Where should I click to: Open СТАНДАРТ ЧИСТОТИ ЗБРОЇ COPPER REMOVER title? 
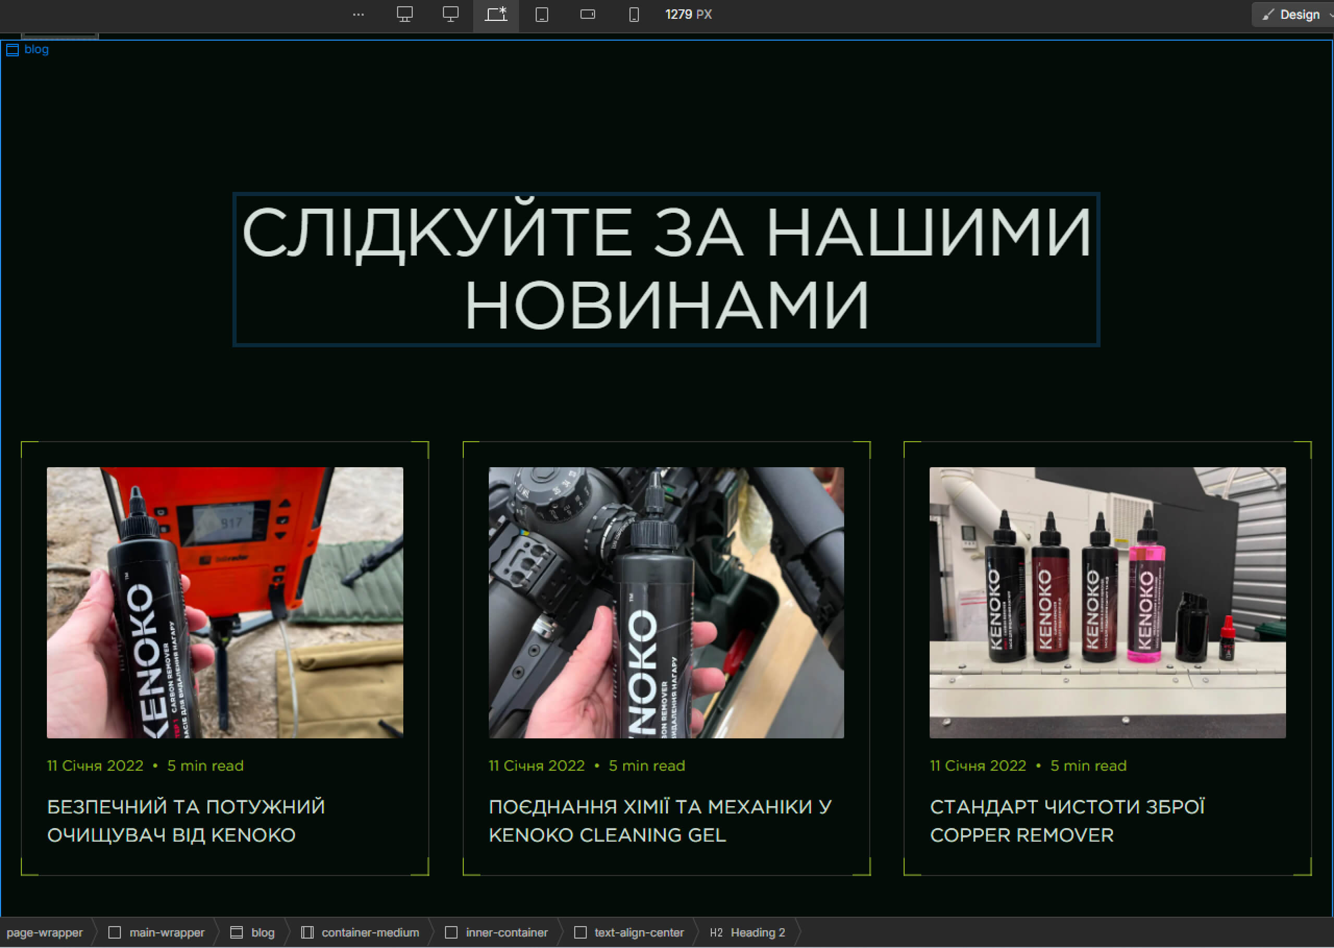(1067, 821)
